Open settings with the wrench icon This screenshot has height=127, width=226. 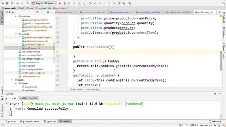pos(119,3)
